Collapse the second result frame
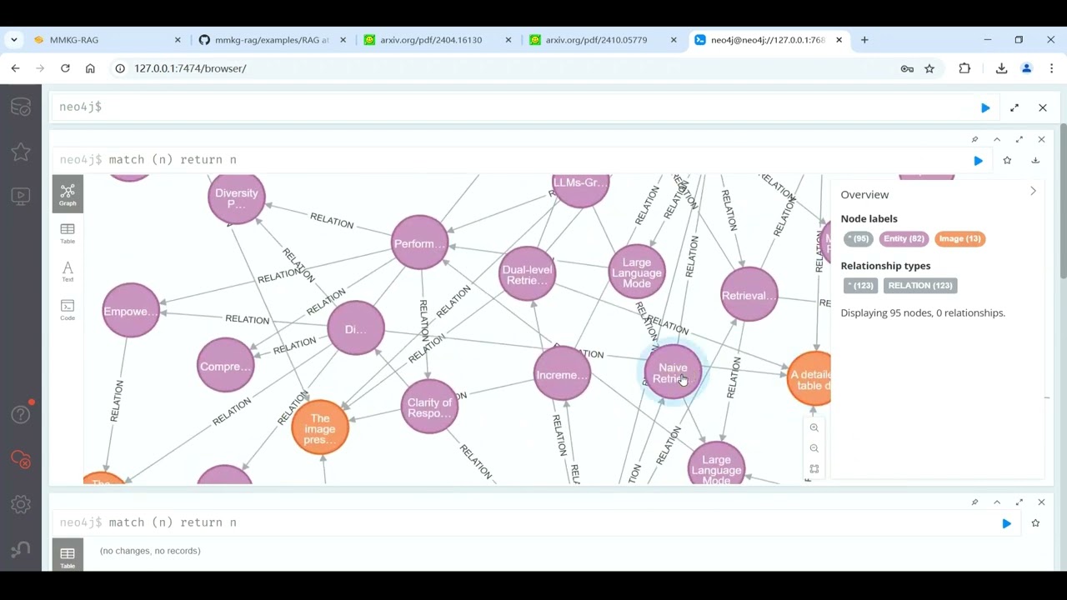This screenshot has height=600, width=1067. point(997,502)
